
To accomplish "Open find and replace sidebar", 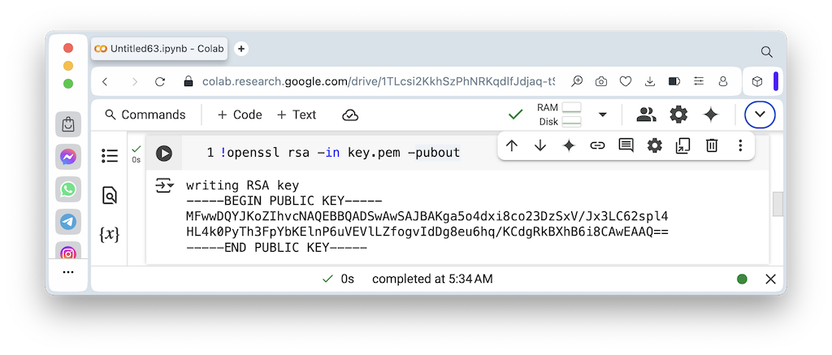I will pyautogui.click(x=110, y=195).
